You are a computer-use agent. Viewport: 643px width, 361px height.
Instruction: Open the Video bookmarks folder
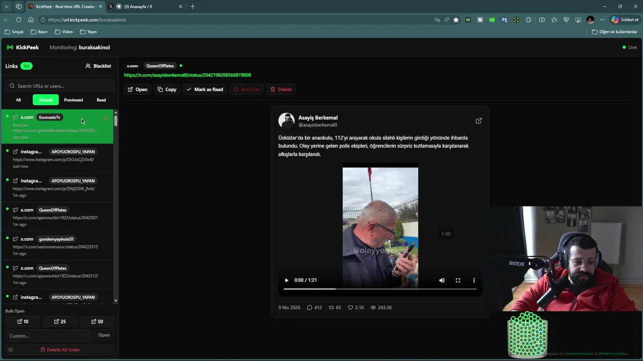[x=64, y=32]
